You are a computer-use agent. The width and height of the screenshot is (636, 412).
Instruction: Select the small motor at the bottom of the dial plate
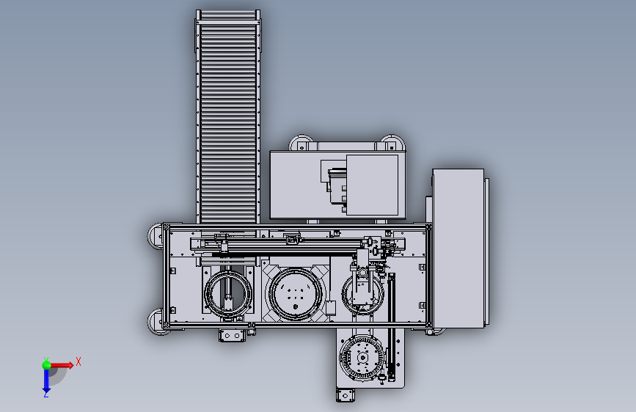[346, 395]
